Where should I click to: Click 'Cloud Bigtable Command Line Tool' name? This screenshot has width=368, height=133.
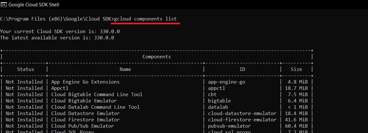click(97, 95)
